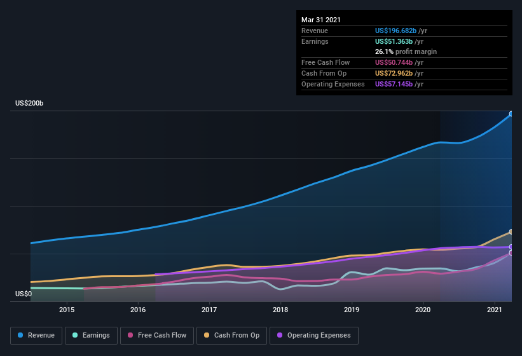The width and height of the screenshot is (522, 356).
Task: Toggle the Free Cash Flow legend button
Action: [157, 336]
